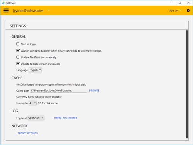
Task: Click the NetDrive3 logo in title bar
Action: click(x=3, y=3)
